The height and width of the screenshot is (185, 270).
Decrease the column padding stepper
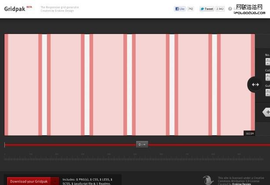[268, 79]
